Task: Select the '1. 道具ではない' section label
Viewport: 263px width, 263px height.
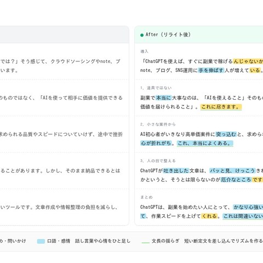Action: pyautogui.click(x=156, y=88)
